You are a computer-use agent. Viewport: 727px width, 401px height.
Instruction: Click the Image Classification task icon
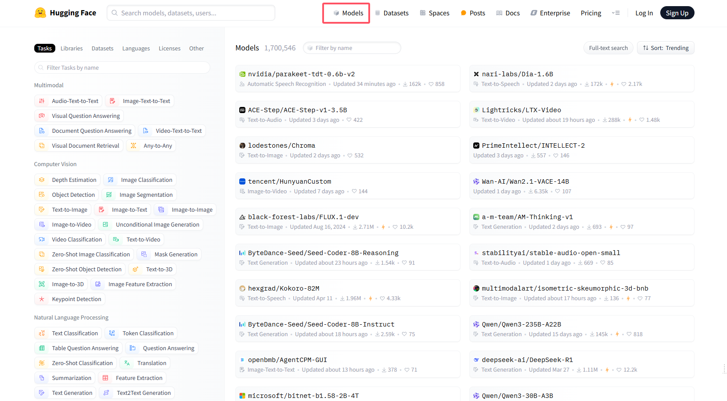click(x=111, y=180)
